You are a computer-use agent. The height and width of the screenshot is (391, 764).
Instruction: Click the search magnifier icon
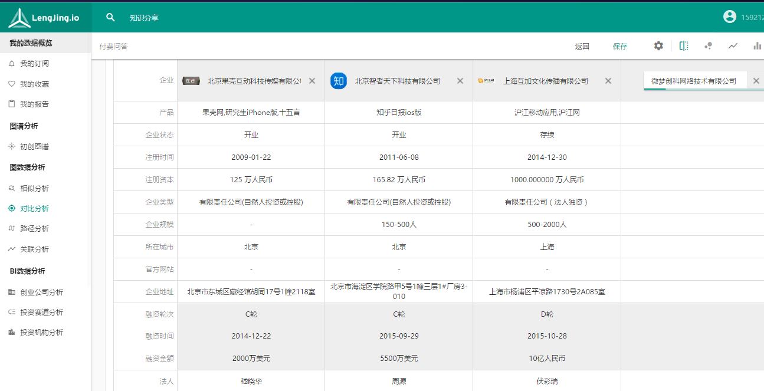(110, 18)
